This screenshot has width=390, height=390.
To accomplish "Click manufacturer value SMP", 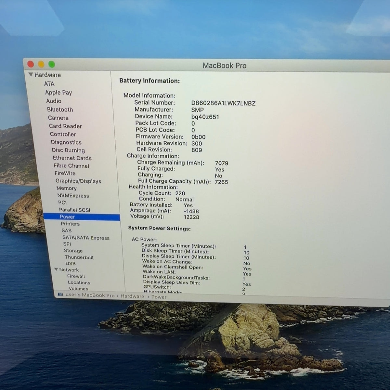I will [x=197, y=110].
